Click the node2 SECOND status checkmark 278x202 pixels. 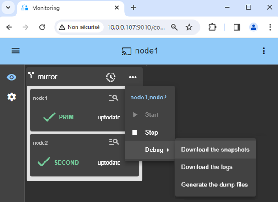tap(44, 162)
